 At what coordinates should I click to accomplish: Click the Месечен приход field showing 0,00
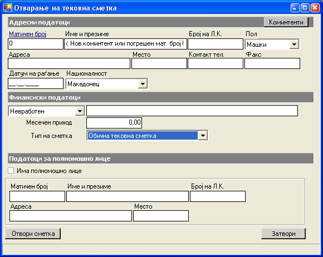click(x=114, y=122)
